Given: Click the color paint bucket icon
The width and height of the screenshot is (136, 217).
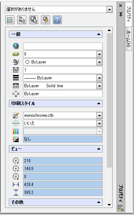Looking at the screenshot, I should 16,62.
